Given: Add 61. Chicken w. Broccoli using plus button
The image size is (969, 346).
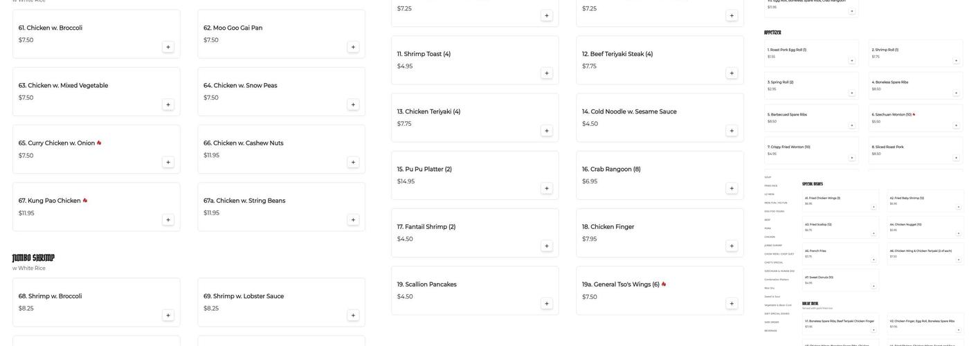Looking at the screenshot, I should 168,47.
